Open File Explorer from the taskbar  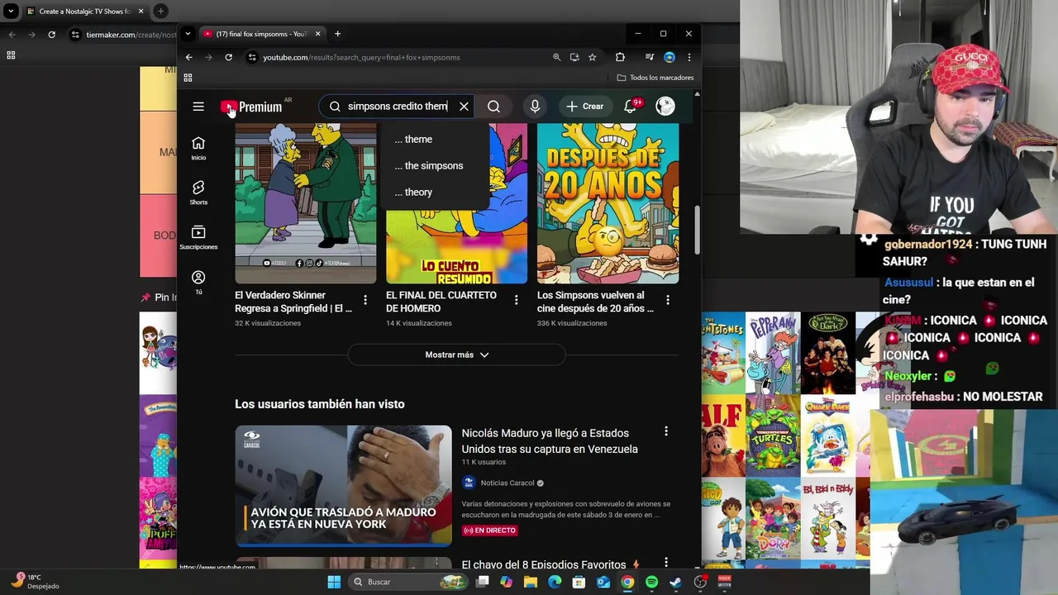click(531, 582)
